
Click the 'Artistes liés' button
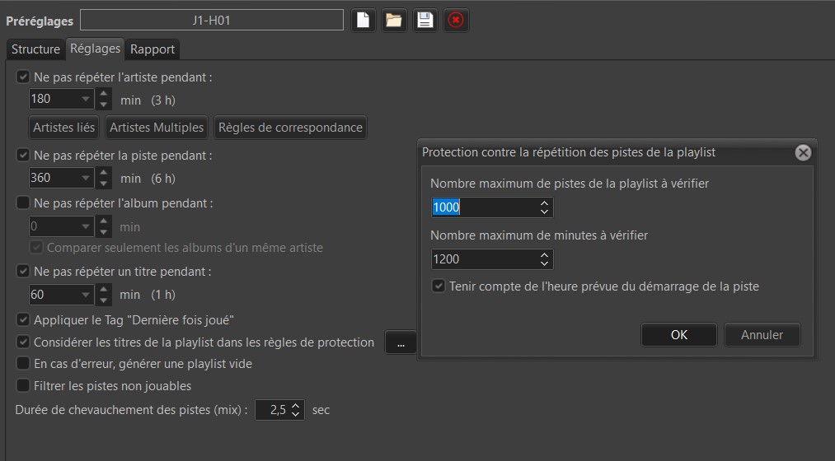(x=63, y=128)
